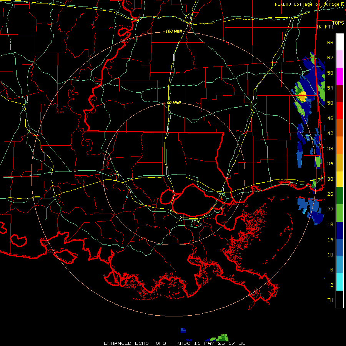Click the legend value 2
This screenshot has width=346, height=346.
[x=331, y=285]
